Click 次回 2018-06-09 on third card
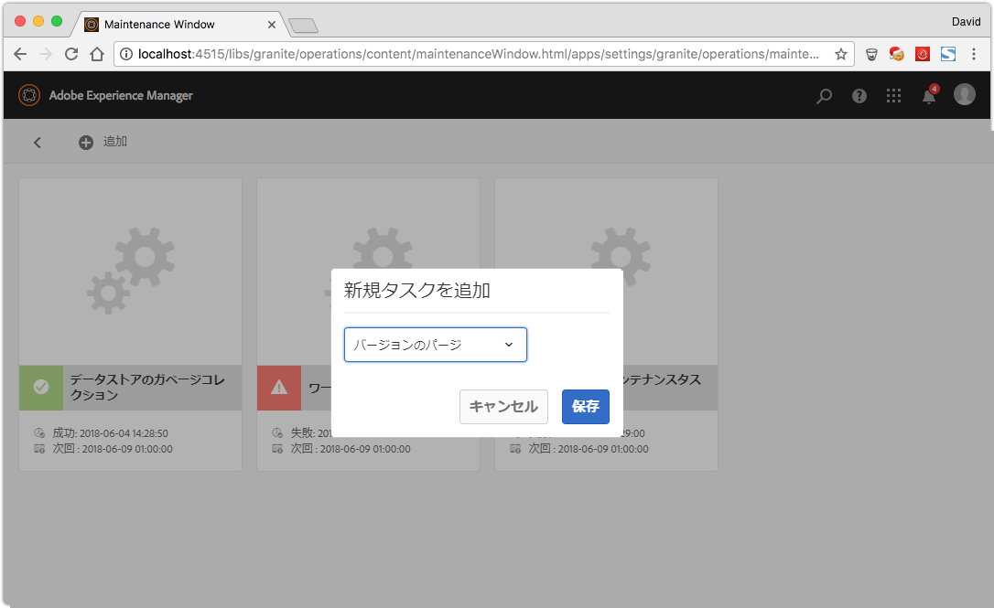Screen dimensions: 994x608 (589, 448)
